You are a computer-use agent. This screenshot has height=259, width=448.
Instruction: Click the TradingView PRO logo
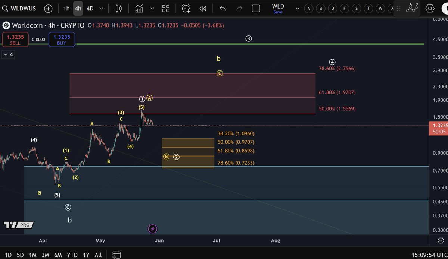coord(19,225)
